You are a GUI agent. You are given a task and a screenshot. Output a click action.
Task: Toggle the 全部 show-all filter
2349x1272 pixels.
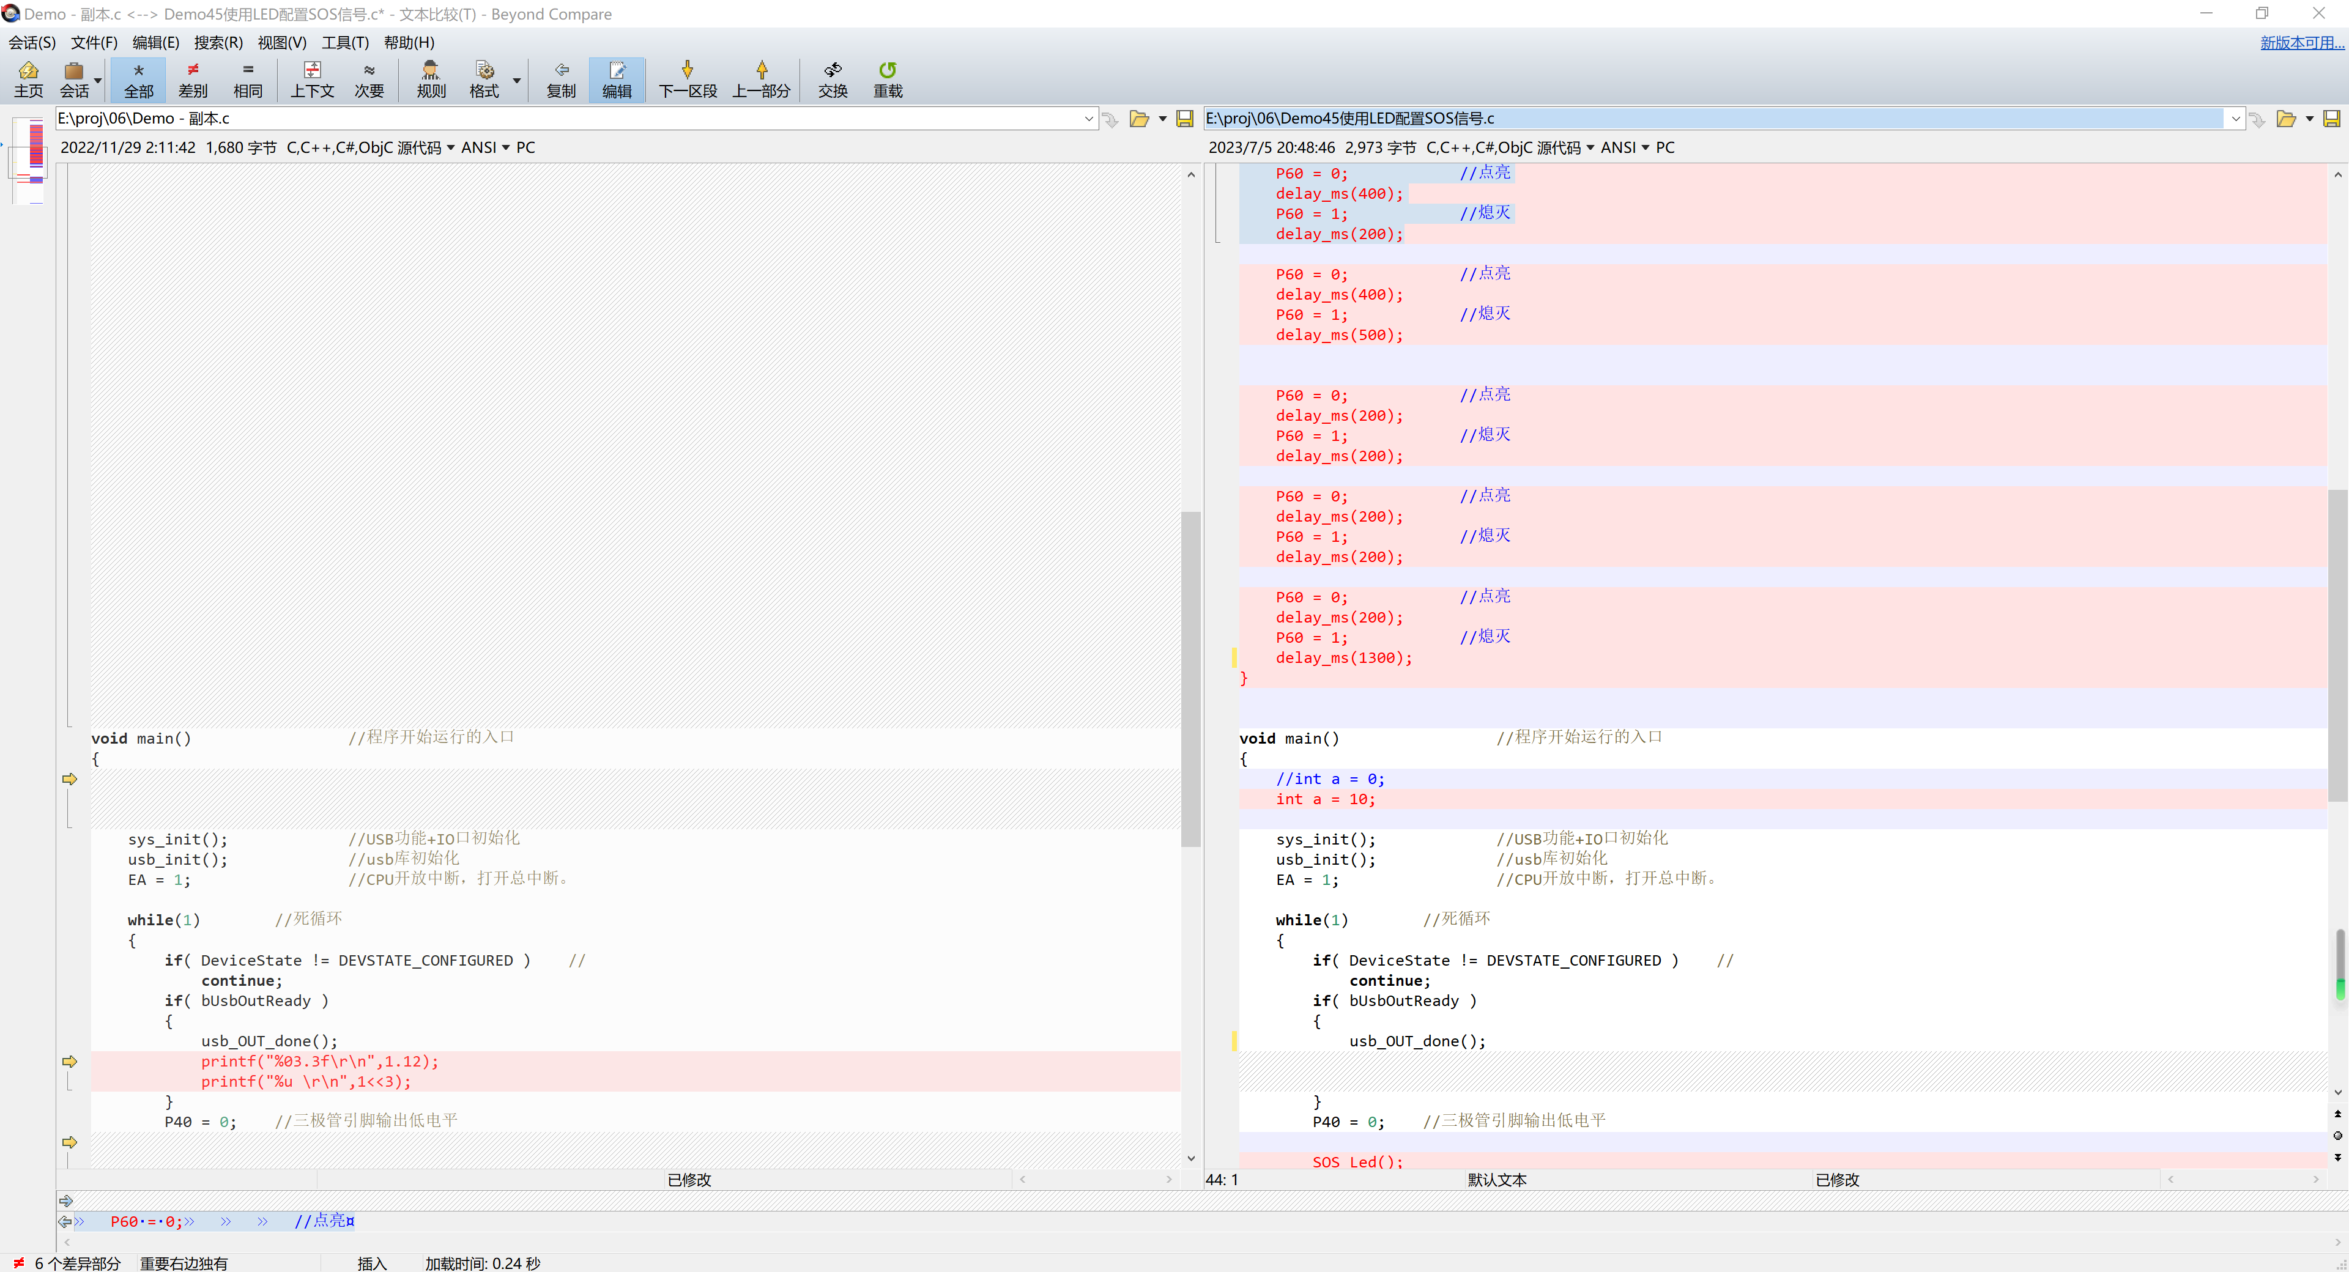[x=139, y=79]
